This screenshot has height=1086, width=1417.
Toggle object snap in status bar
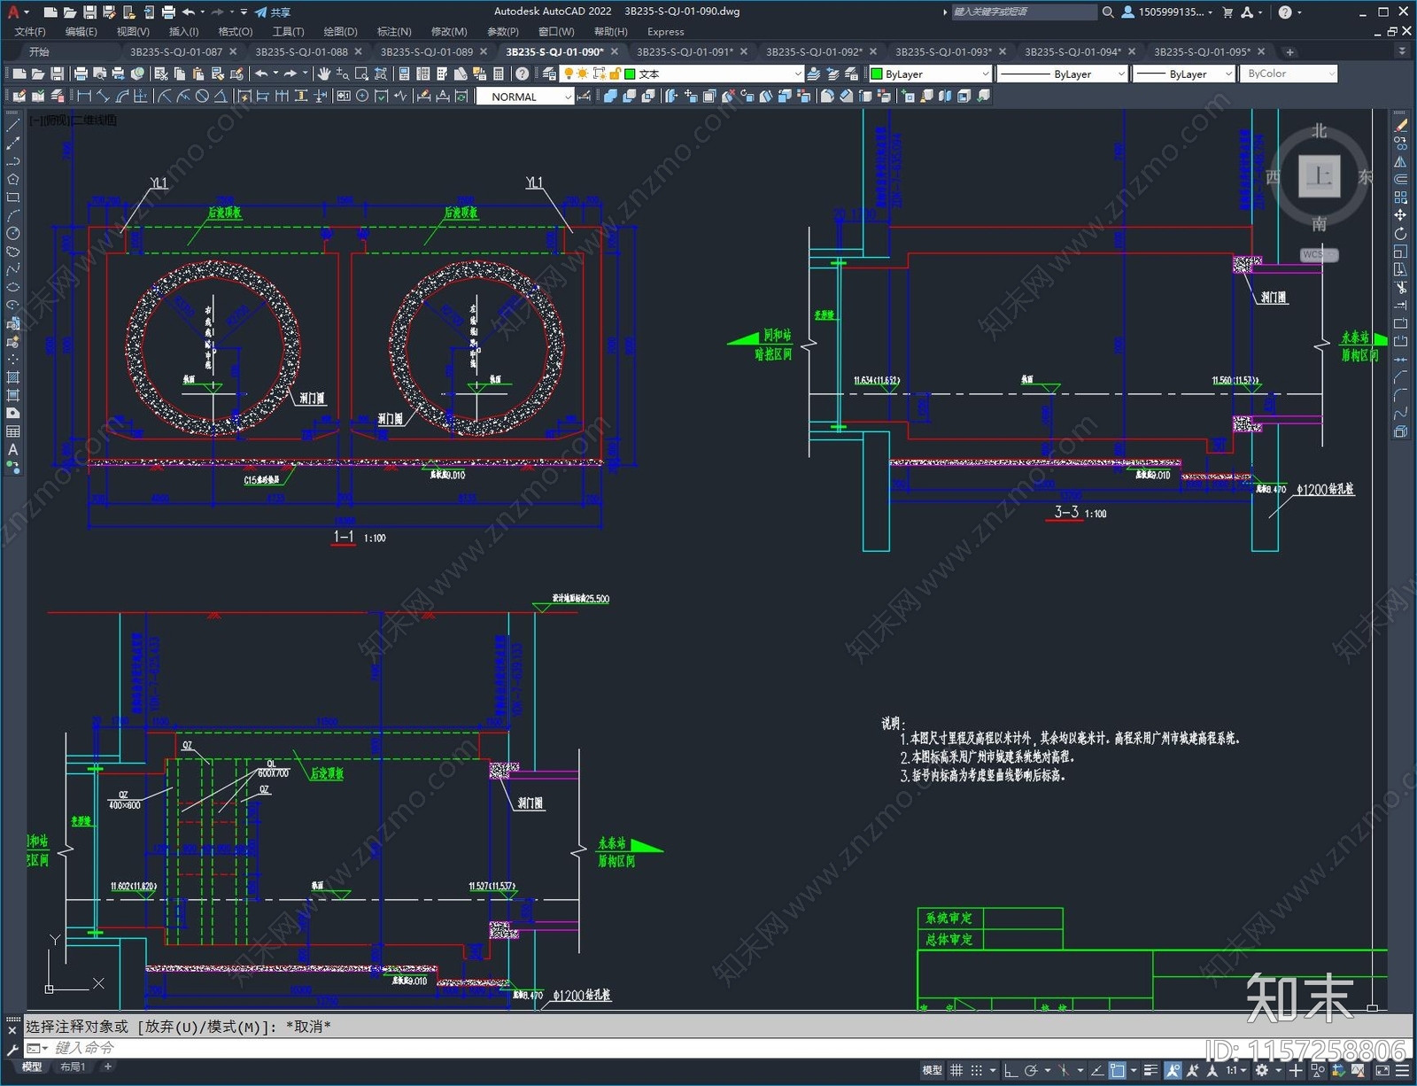1118,1070
